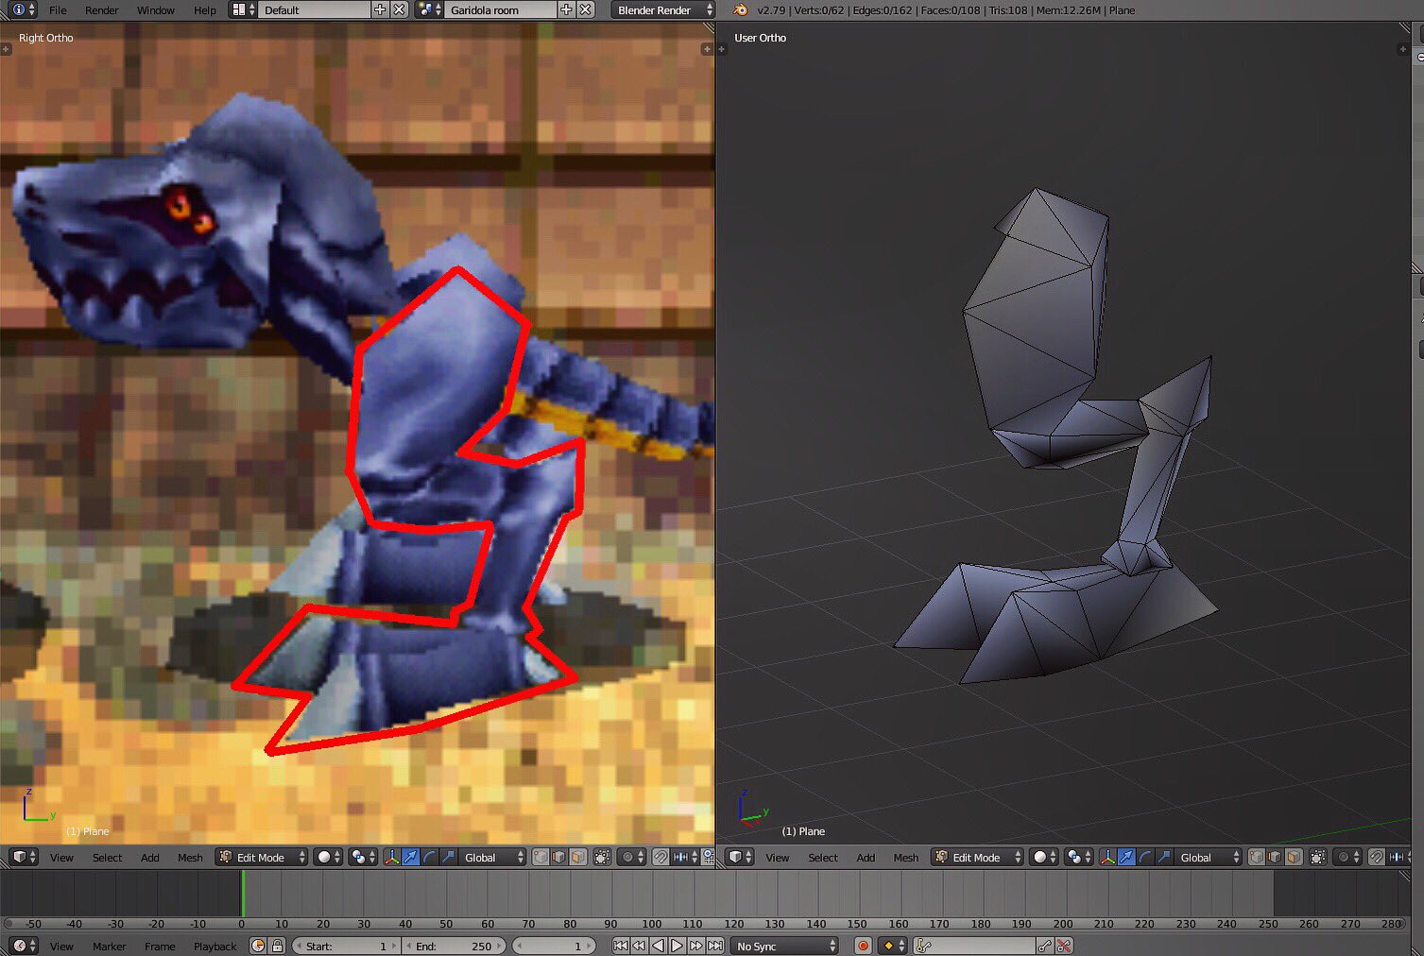This screenshot has height=956, width=1424.
Task: Open the right viewport View menu
Action: click(778, 858)
